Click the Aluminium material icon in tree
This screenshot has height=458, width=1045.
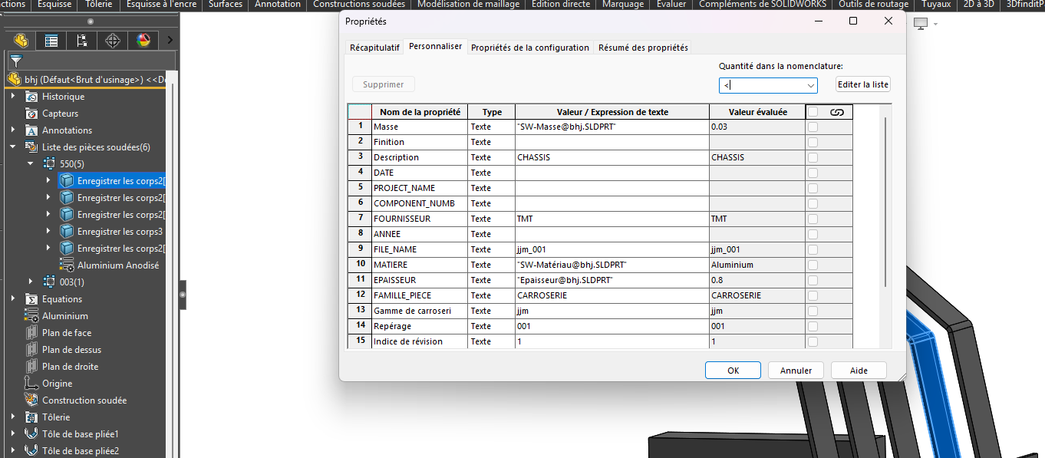tap(31, 316)
